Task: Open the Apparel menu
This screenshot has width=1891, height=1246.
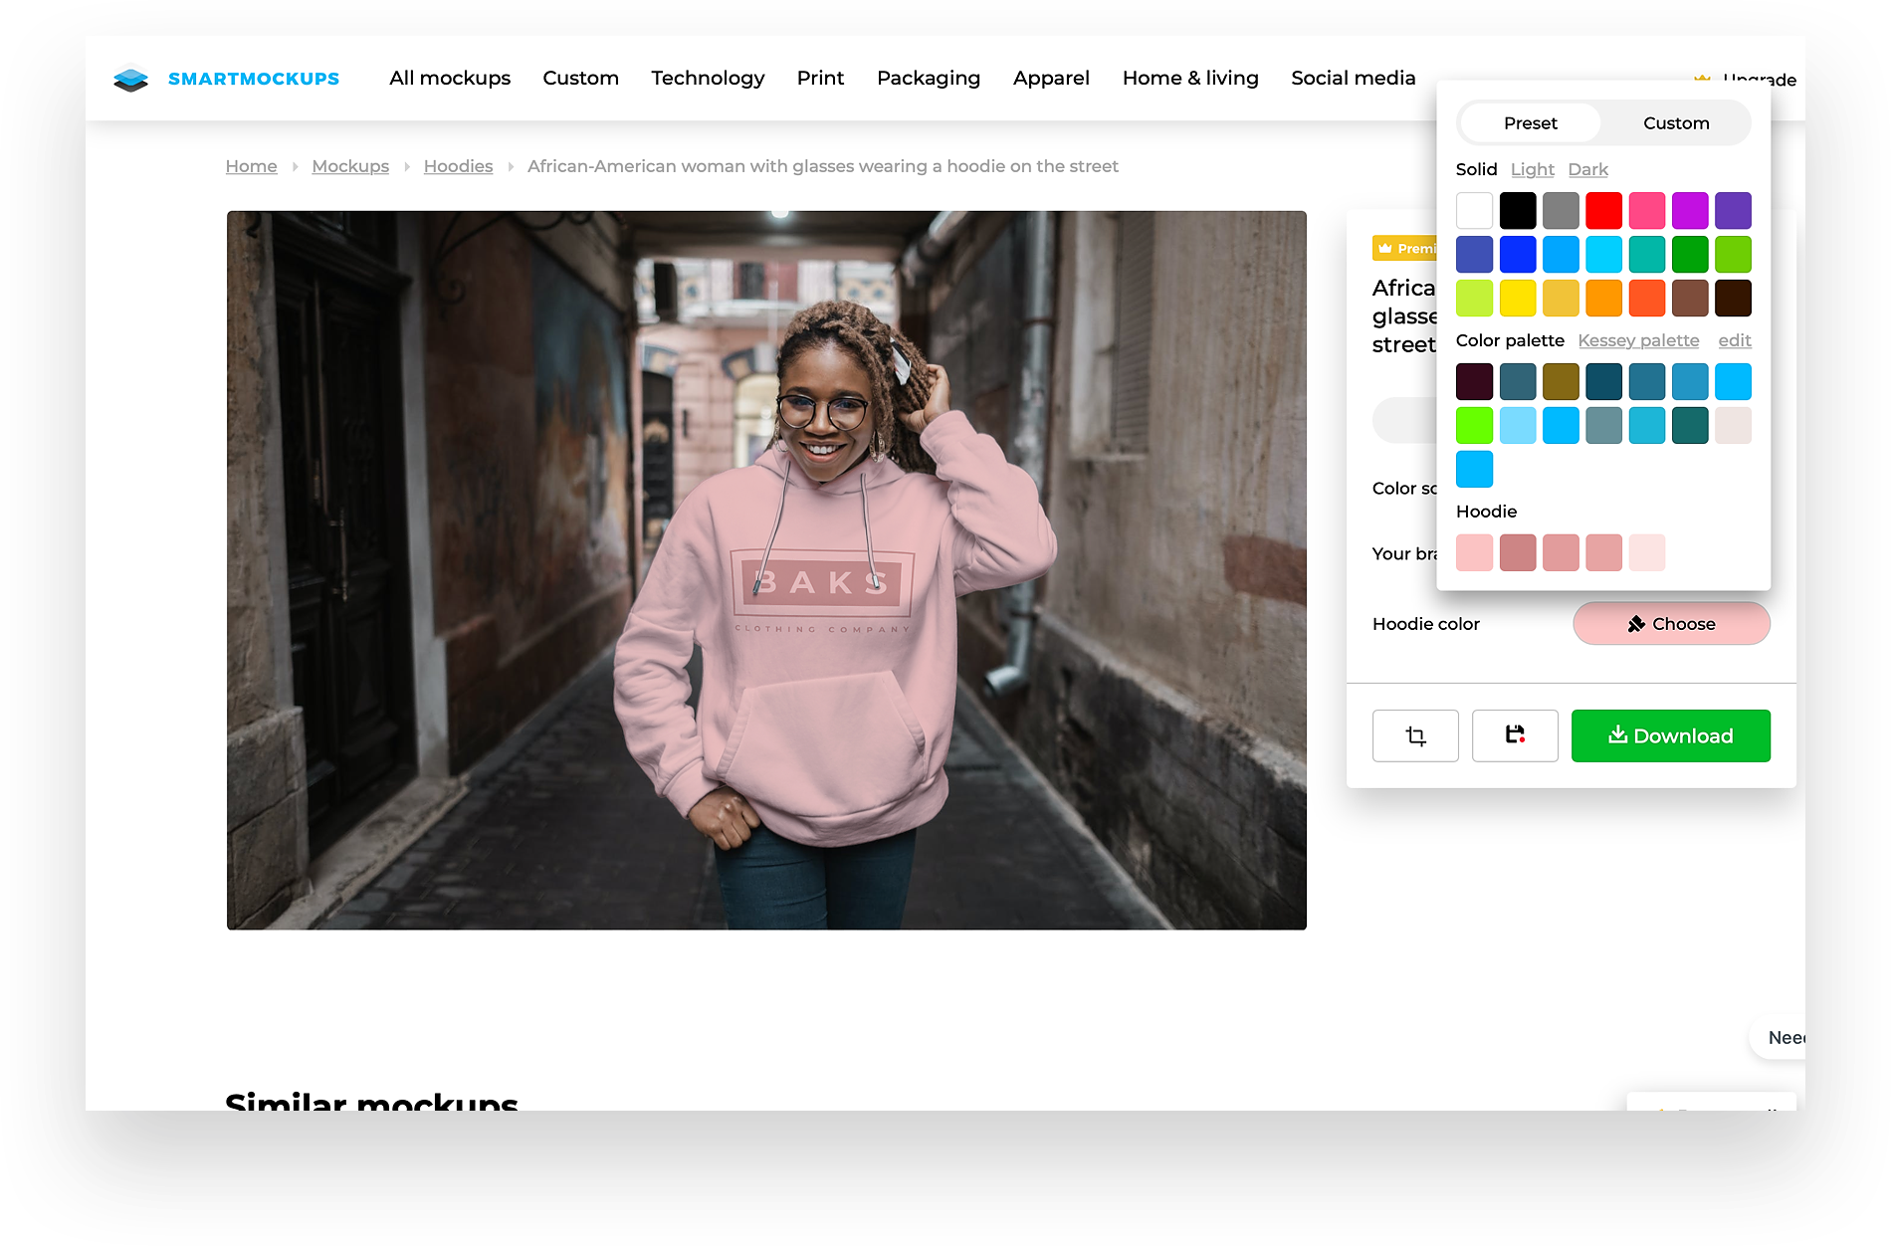Action: click(1051, 79)
